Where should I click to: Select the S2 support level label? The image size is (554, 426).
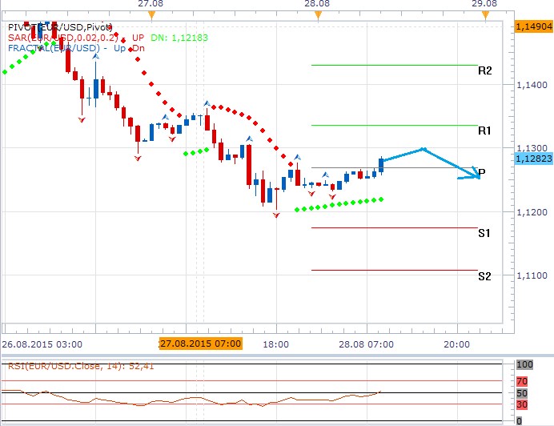[484, 276]
